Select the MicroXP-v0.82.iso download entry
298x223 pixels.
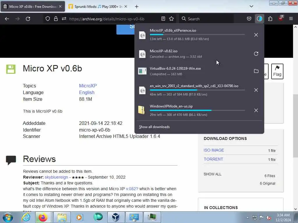[x=193, y=54]
